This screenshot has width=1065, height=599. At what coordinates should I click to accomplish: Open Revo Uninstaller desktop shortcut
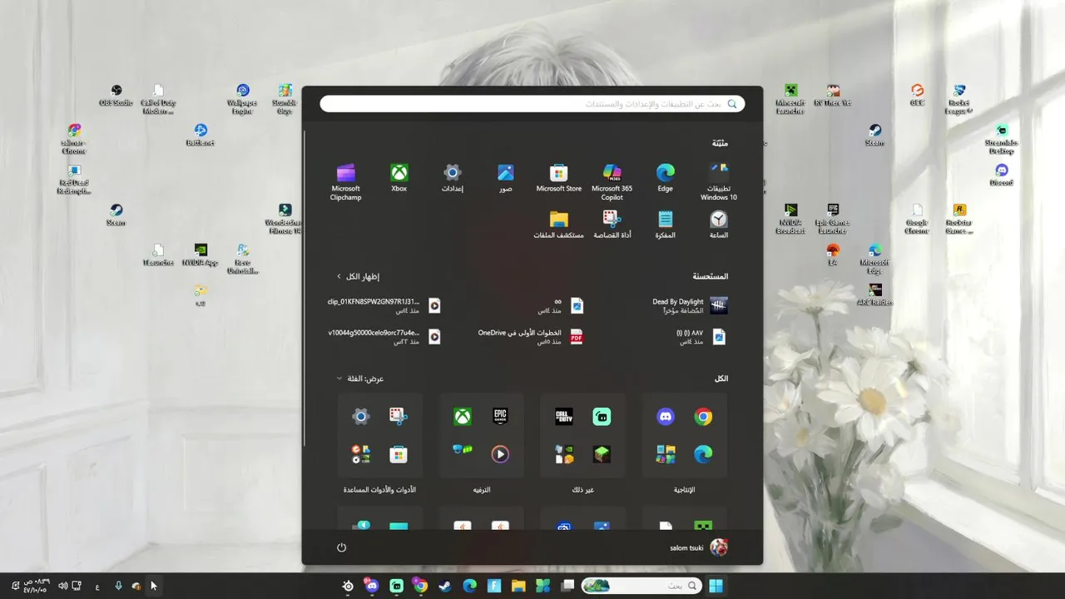pyautogui.click(x=242, y=259)
